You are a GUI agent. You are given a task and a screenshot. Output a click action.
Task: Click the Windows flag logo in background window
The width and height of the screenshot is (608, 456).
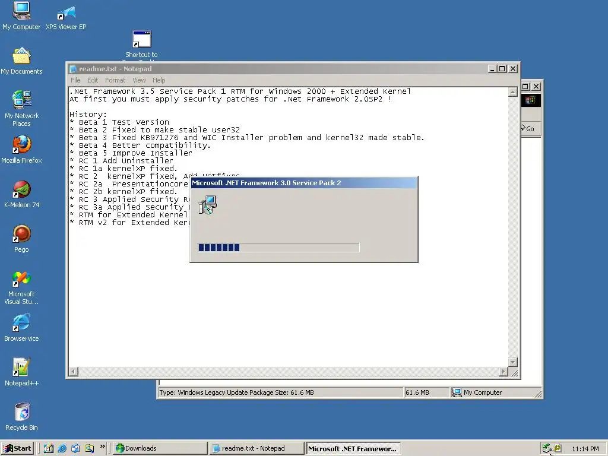(530, 100)
